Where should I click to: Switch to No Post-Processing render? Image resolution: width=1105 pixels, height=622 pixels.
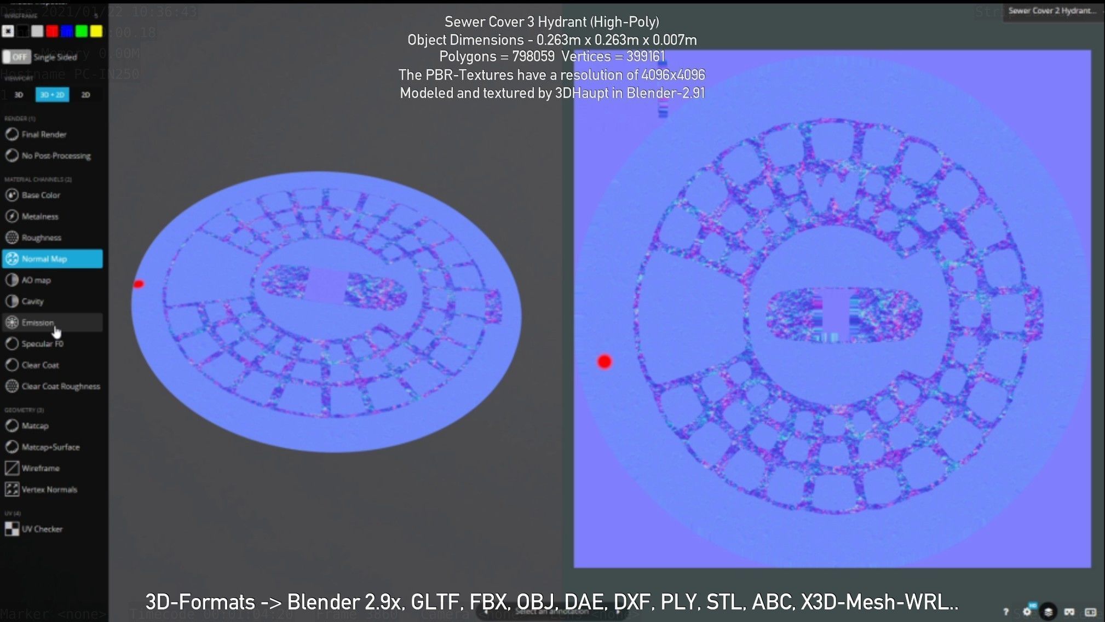coord(48,155)
